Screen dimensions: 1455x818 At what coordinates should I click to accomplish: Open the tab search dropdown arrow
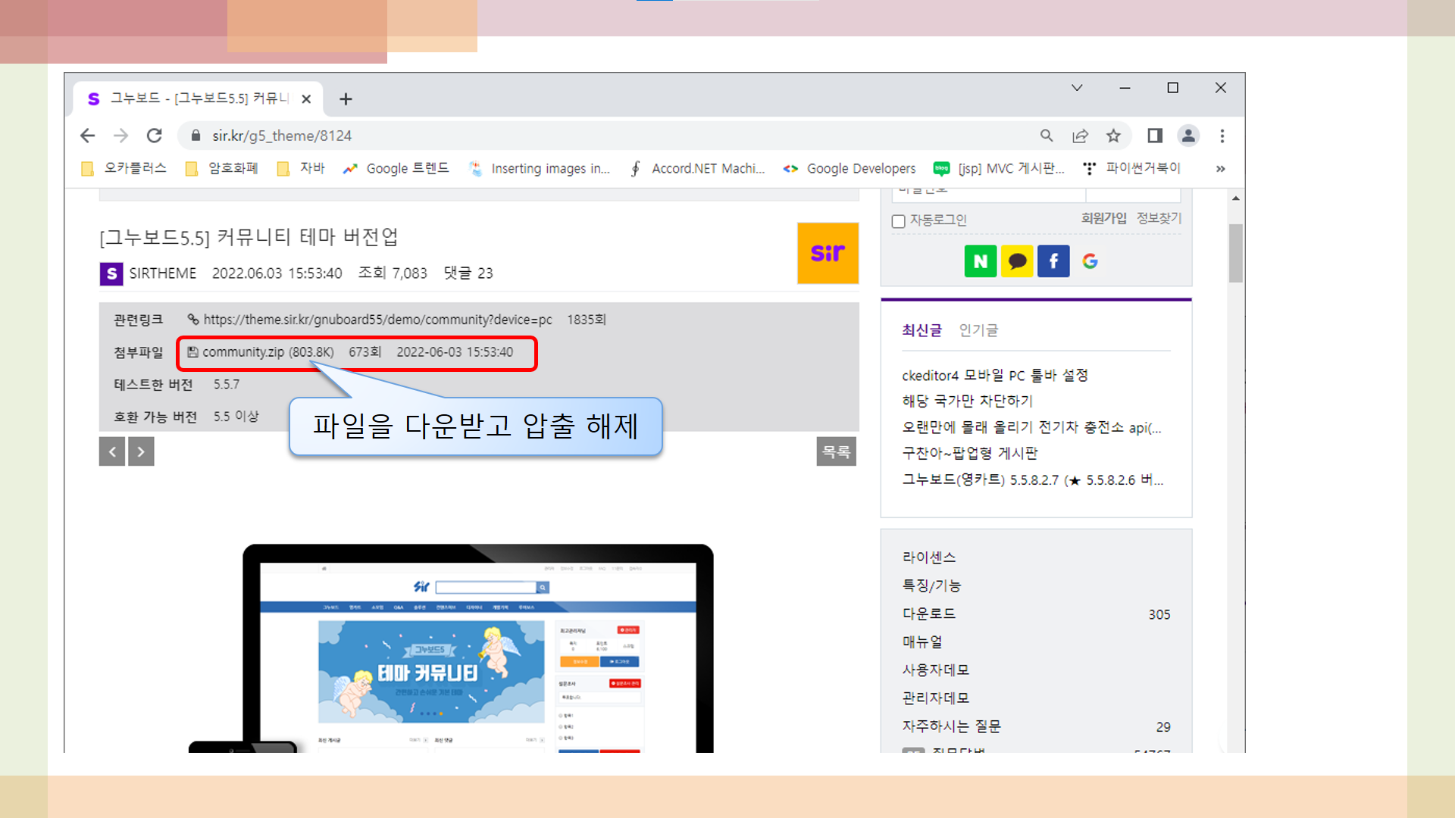coord(1077,88)
